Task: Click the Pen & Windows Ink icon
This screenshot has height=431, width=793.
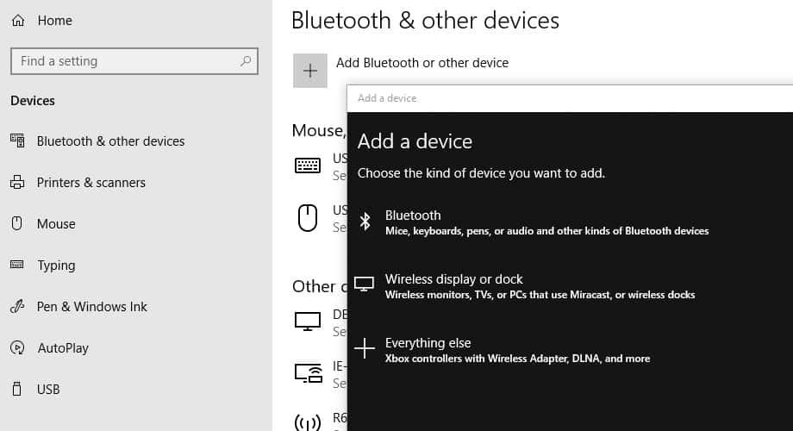Action: (17, 307)
